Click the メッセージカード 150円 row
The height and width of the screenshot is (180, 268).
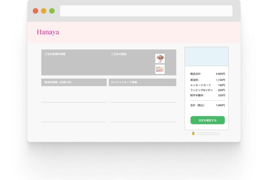pyautogui.click(x=207, y=85)
